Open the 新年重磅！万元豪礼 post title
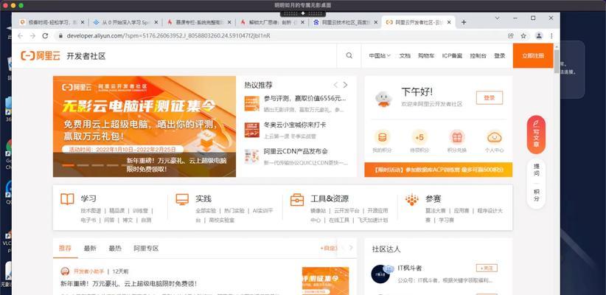The height and width of the screenshot is (295, 606). click(x=129, y=283)
